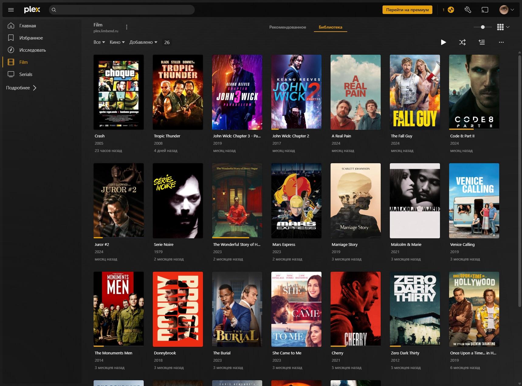Open Wonderful Story of Henry Sugar poster

pos(237,201)
